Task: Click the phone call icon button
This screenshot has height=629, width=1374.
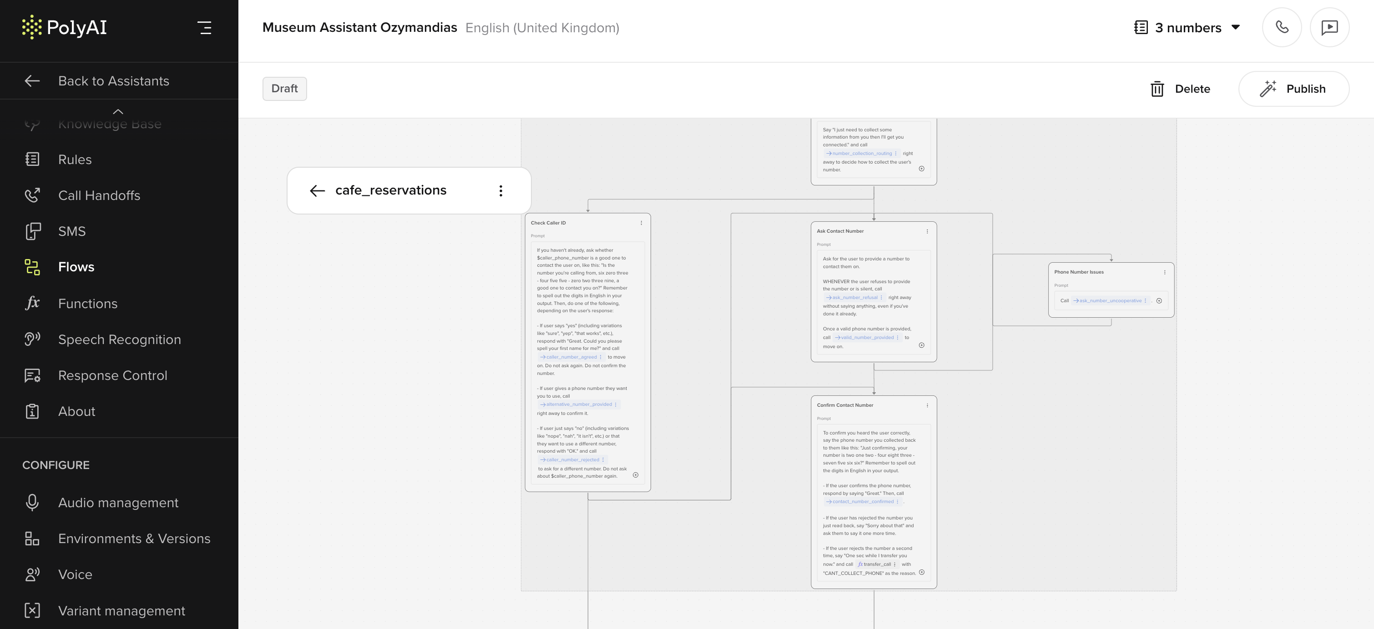Action: (1282, 27)
